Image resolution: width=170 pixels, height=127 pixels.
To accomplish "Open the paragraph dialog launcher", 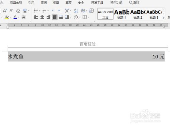I will (94, 21).
